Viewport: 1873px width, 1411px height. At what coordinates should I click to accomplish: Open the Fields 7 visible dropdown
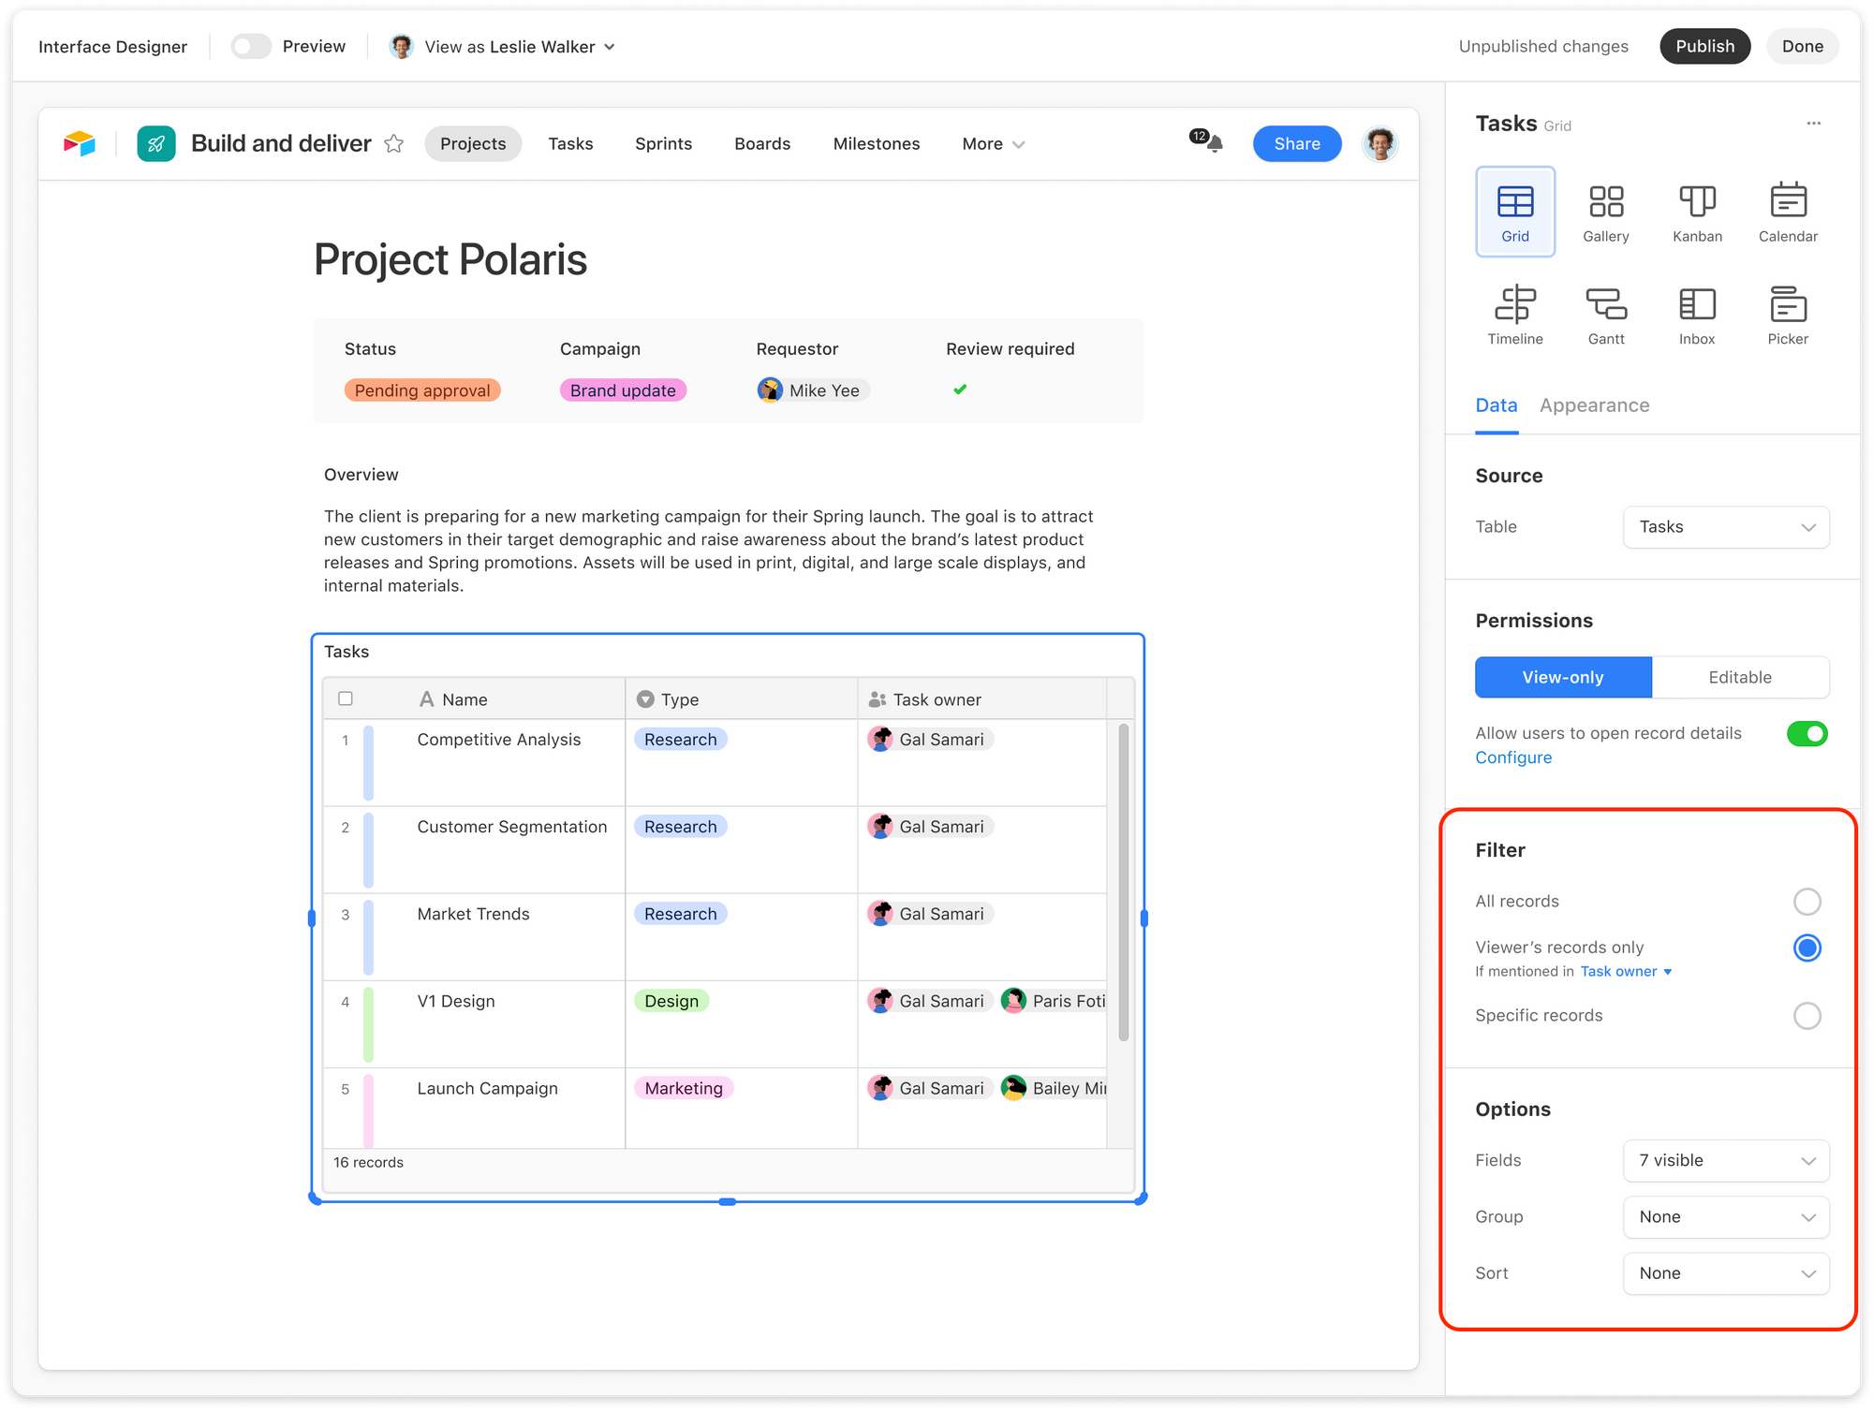(x=1725, y=1161)
